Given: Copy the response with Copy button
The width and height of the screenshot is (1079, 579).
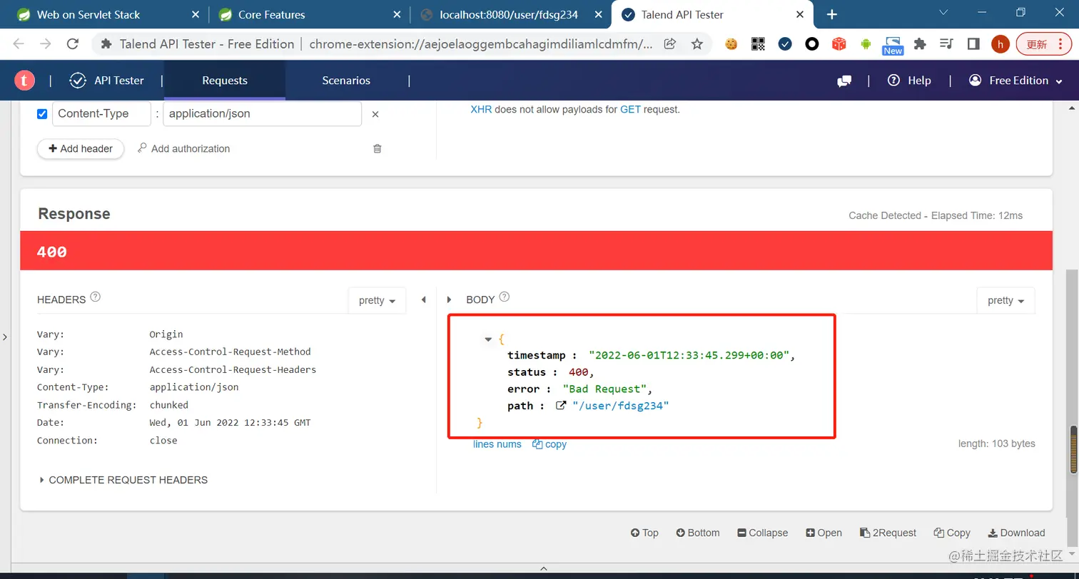Looking at the screenshot, I should coord(952,533).
